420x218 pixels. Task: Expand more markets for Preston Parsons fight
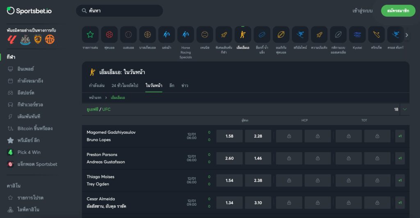tap(399, 158)
